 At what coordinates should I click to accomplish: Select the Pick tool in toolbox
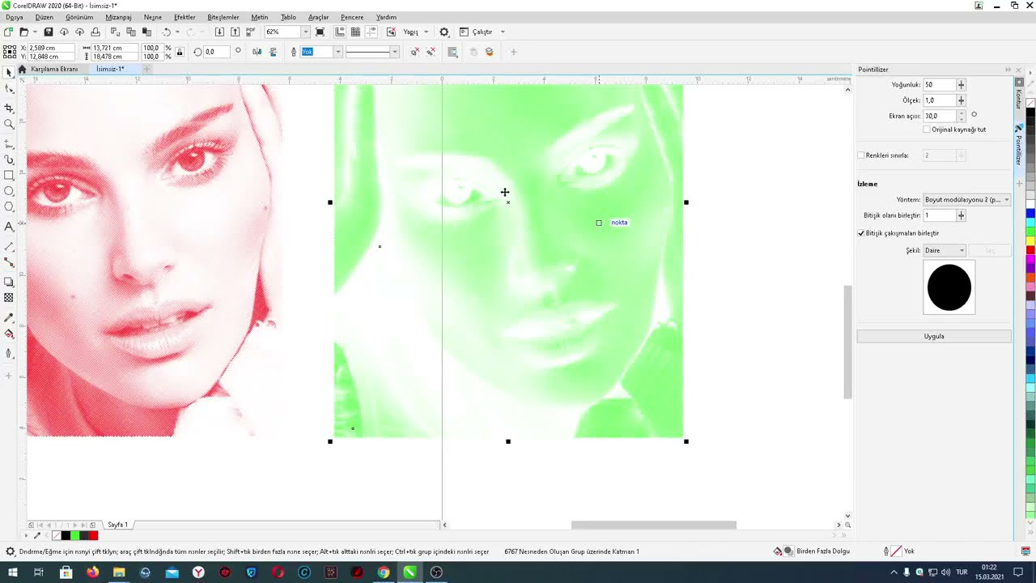pyautogui.click(x=9, y=73)
